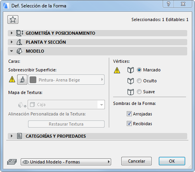Expand the Planta y Sección panel arrow
The image size is (195, 172).
coord(12,42)
